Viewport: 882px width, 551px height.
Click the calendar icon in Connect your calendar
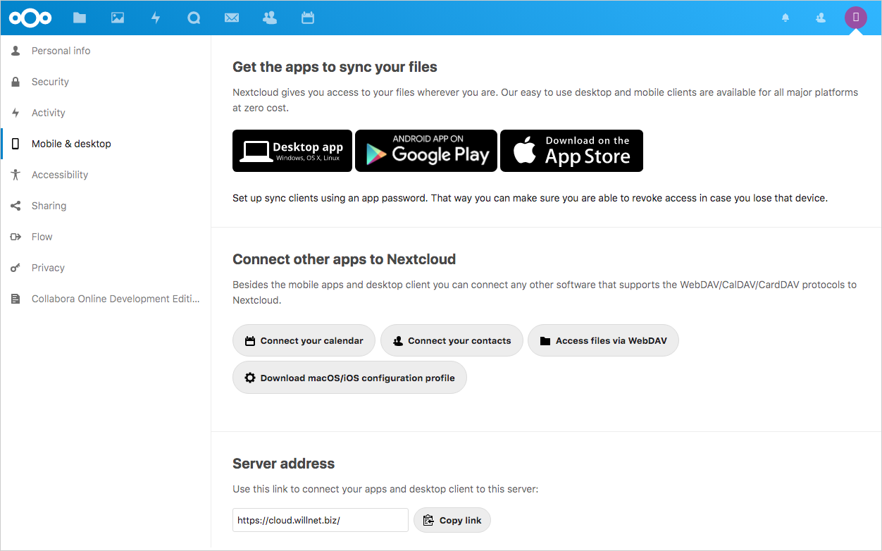pyautogui.click(x=250, y=341)
